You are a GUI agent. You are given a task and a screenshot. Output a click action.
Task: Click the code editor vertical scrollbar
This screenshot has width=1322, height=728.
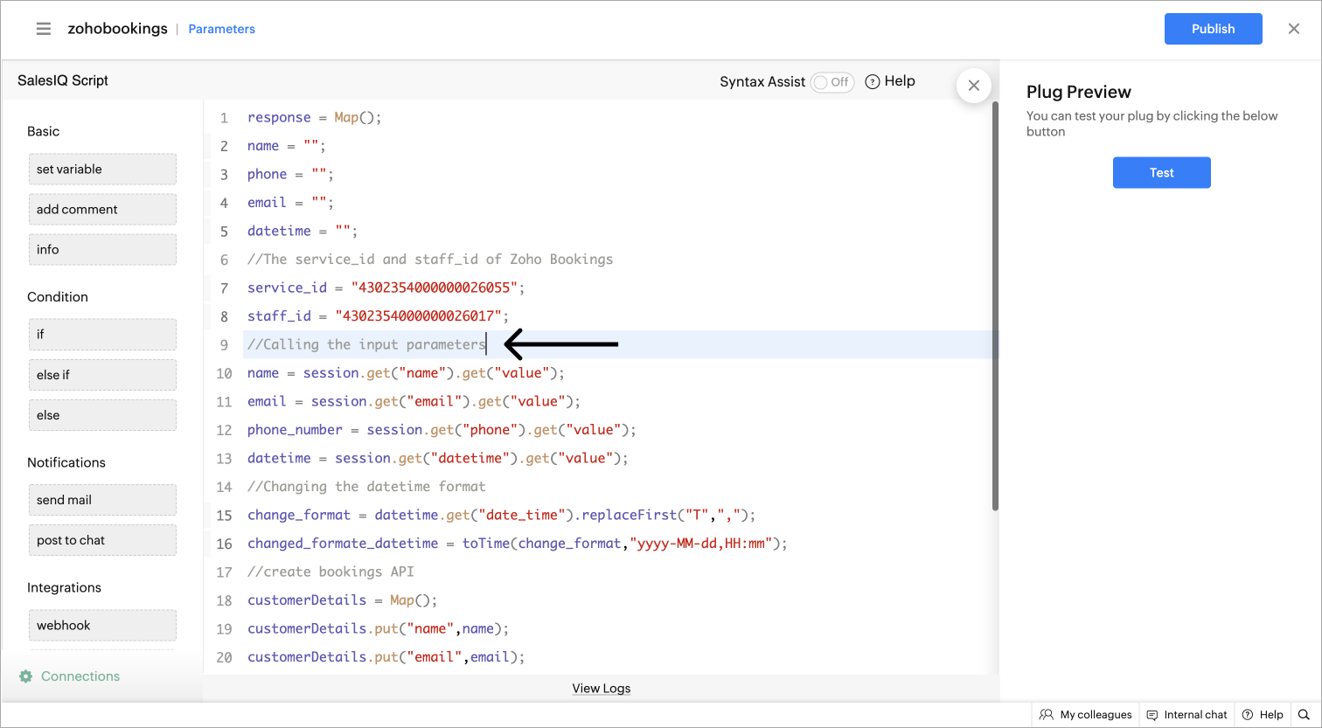(995, 306)
